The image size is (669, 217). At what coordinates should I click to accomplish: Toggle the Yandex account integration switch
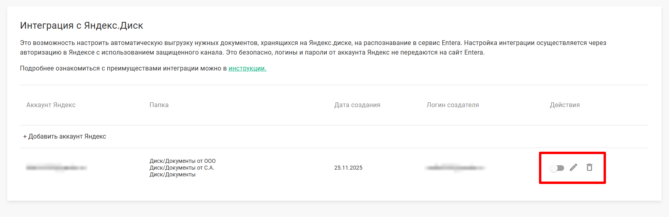coord(557,168)
